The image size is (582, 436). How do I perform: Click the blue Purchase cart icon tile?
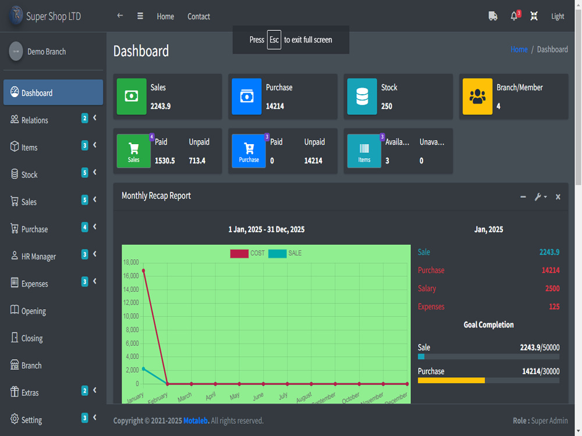[249, 151]
